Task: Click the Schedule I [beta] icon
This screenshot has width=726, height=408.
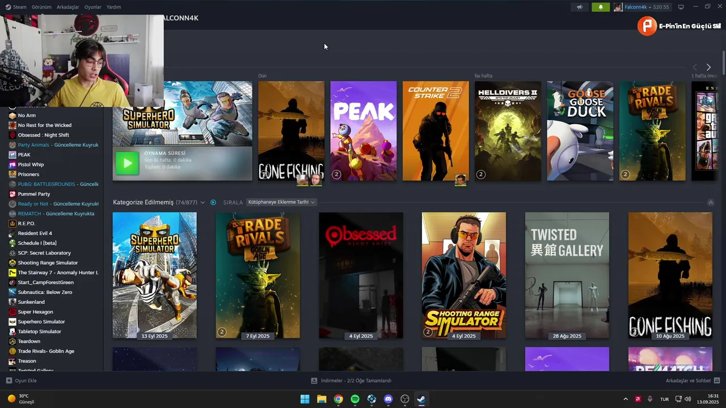Action: tap(12, 243)
